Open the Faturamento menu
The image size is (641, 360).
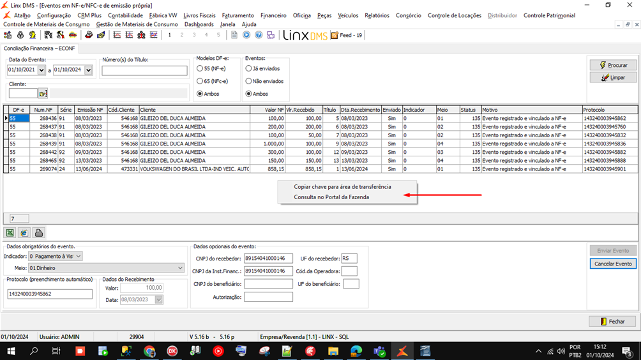click(238, 15)
